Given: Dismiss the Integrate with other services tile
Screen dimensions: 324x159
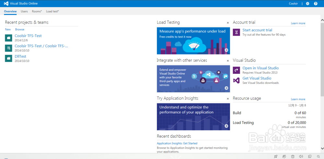Looking at the screenshot, I should coord(228,61).
